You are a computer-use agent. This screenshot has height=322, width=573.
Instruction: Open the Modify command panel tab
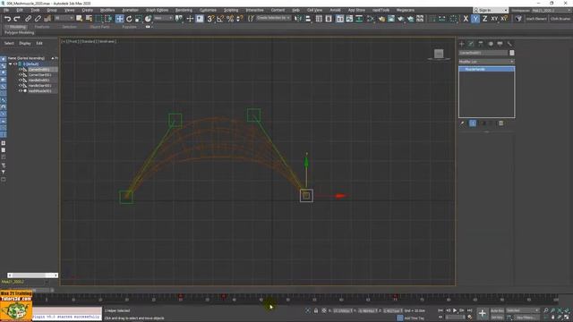pyautogui.click(x=471, y=44)
